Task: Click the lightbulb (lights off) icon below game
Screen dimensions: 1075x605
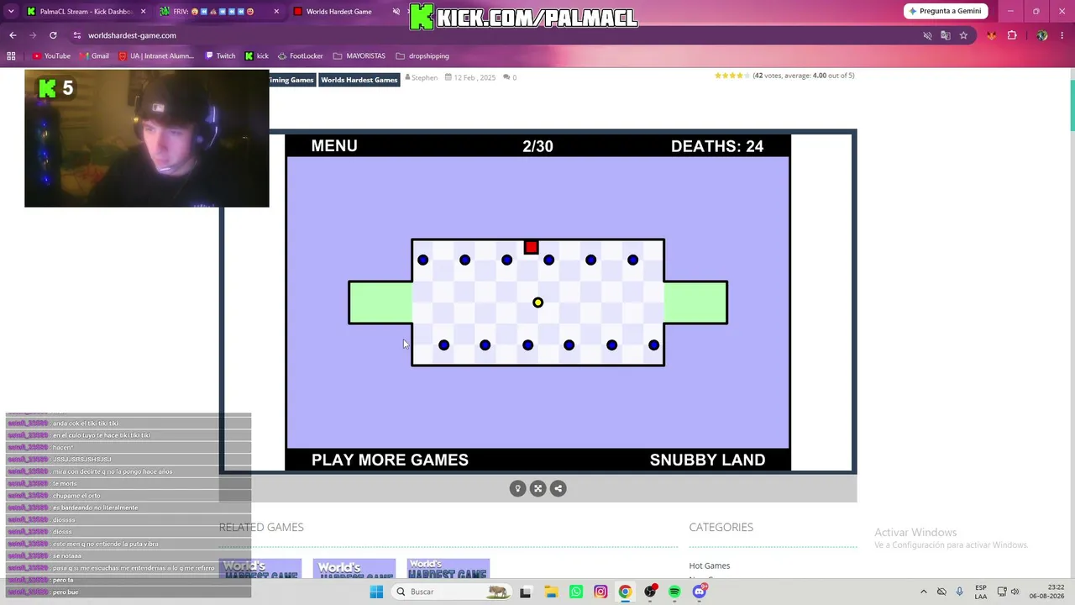Action: pos(517,488)
